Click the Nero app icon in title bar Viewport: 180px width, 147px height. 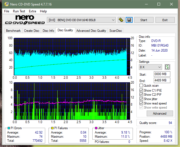6,4
